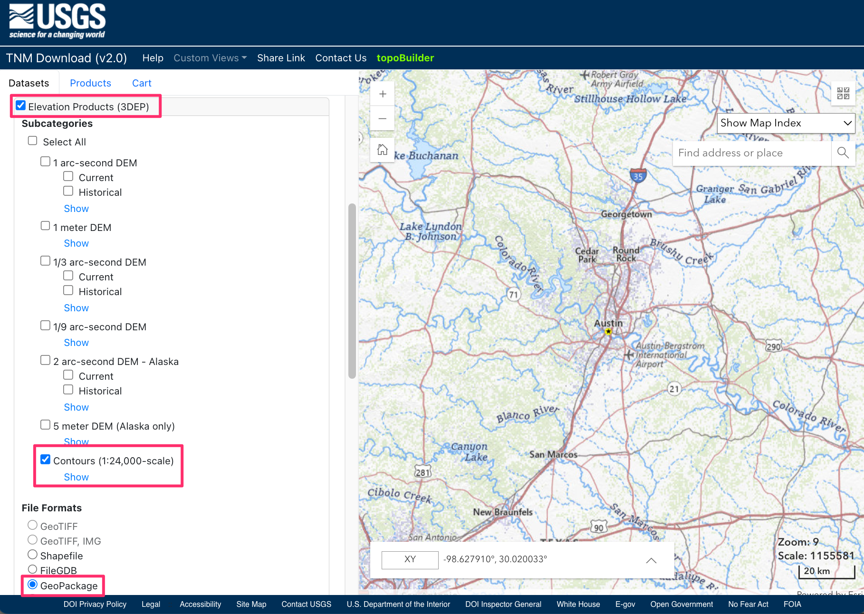This screenshot has height=614, width=864.
Task: Open the Custom Views dropdown menu
Action: tap(210, 58)
